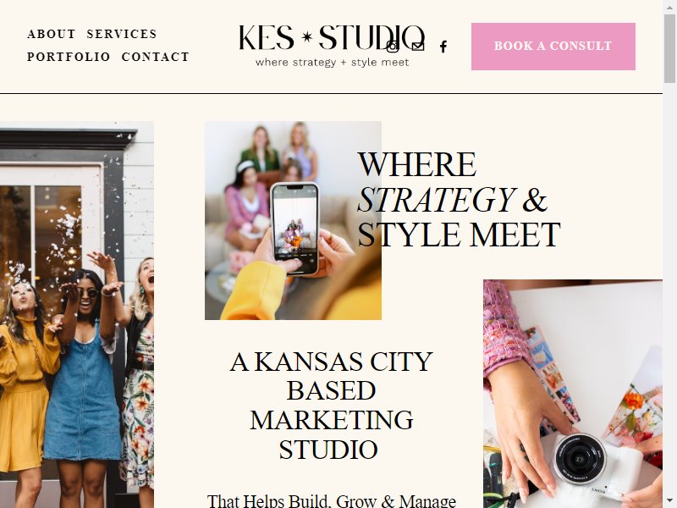677x508 pixels.
Task: Click the 'where strategy + style meet' tagline
Action: 332,63
